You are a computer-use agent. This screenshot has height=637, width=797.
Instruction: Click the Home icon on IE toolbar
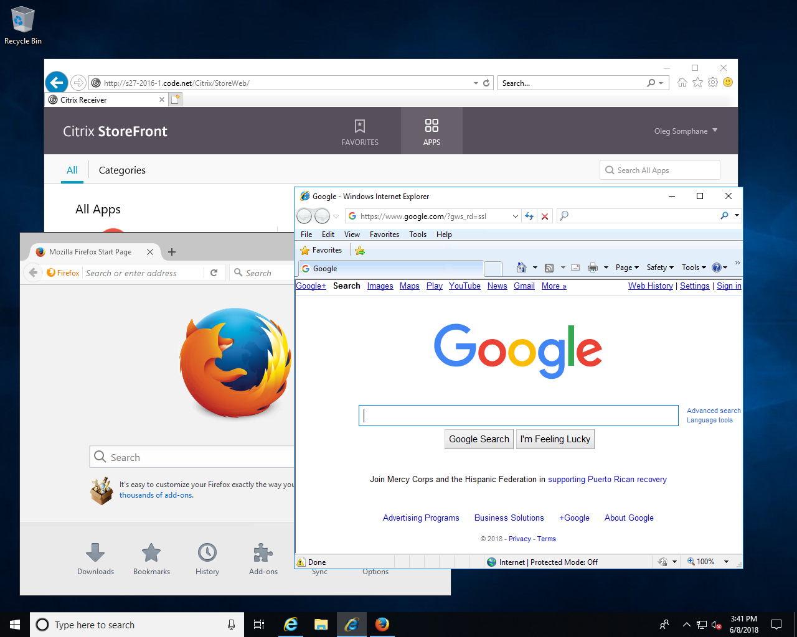click(522, 267)
